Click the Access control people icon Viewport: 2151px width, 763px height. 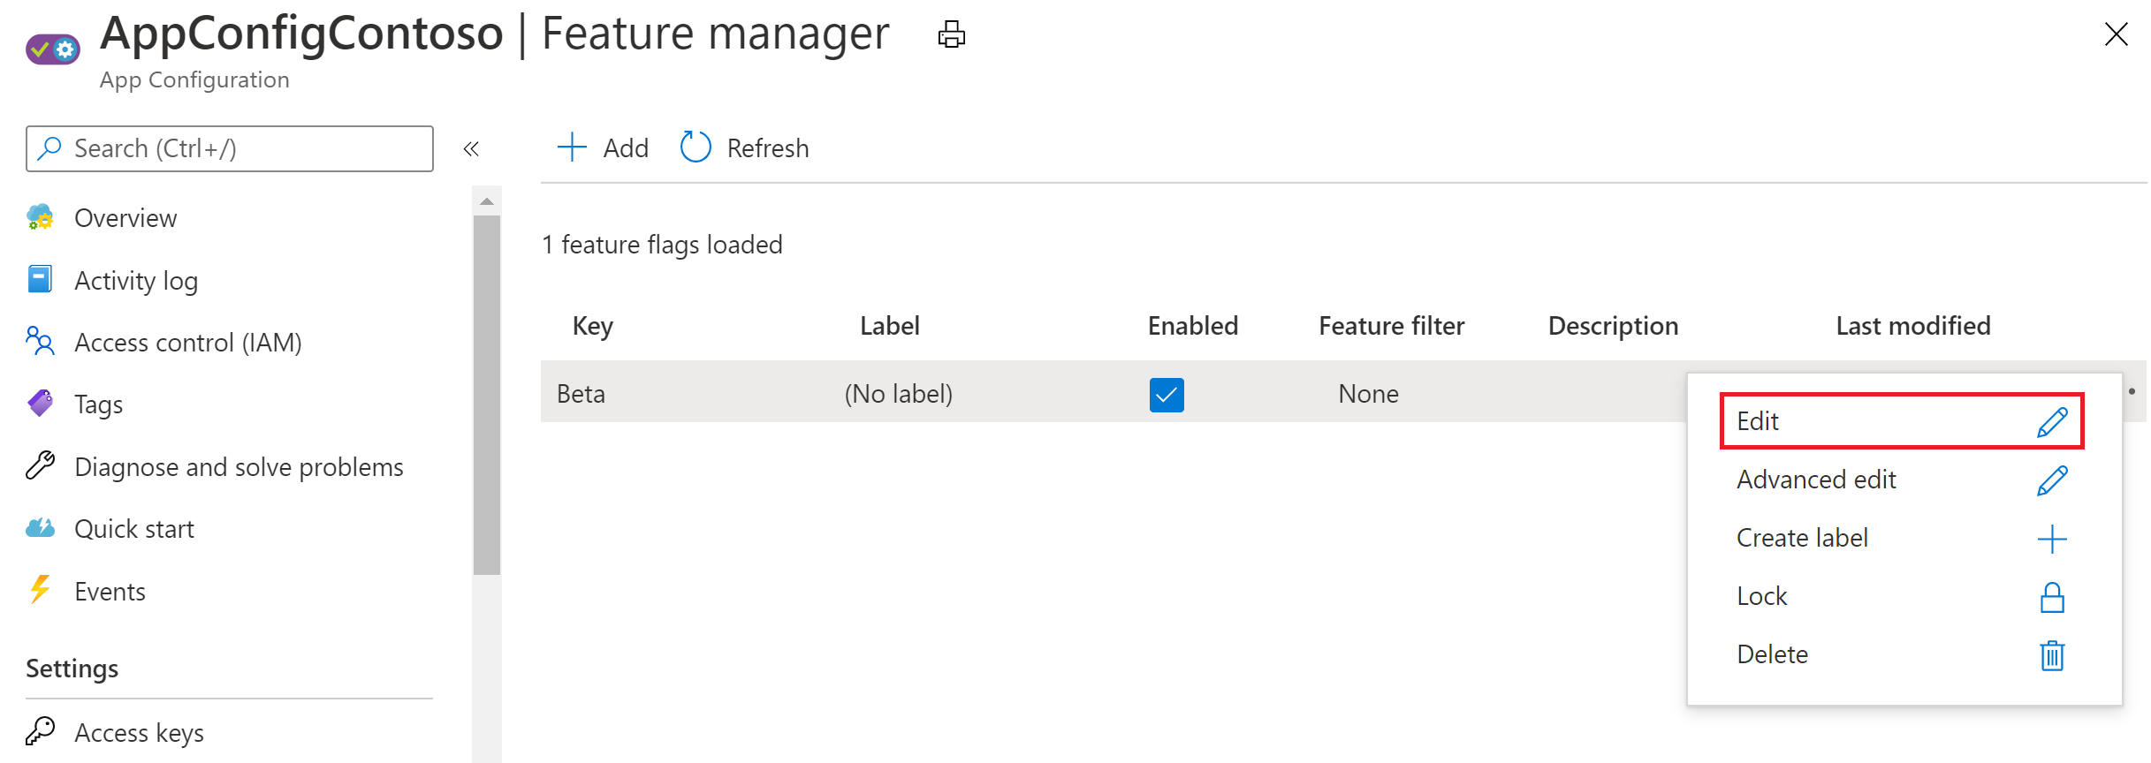point(40,341)
